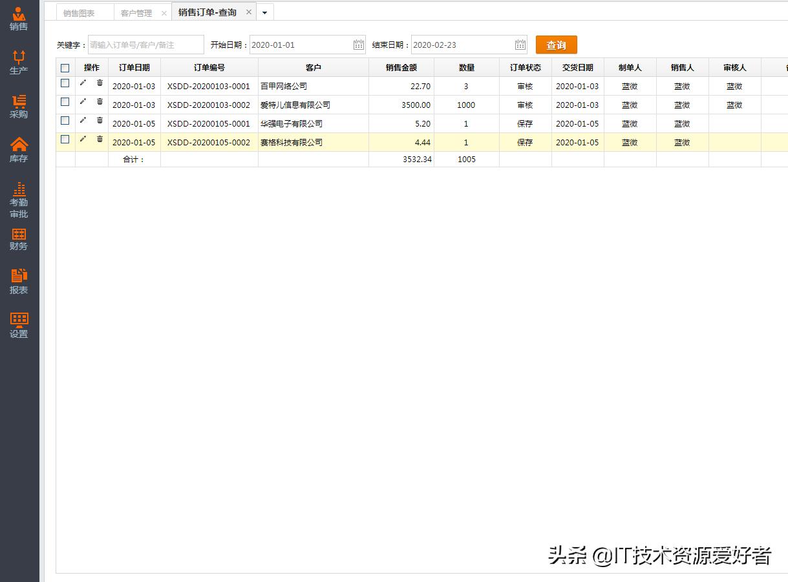Click the orange 查询 search button
788x582 pixels.
point(556,45)
